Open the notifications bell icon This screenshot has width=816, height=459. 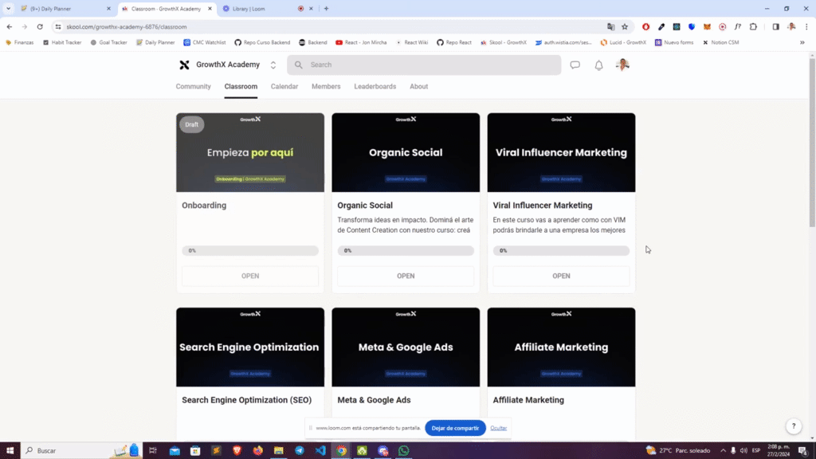[x=598, y=65]
